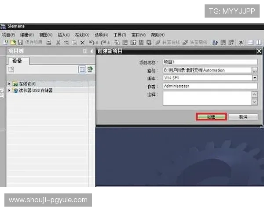Open the 视图(V) menu
The height and width of the screenshot is (211, 264).
(46, 35)
